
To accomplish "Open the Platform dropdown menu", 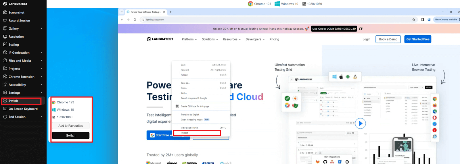I will [189, 39].
